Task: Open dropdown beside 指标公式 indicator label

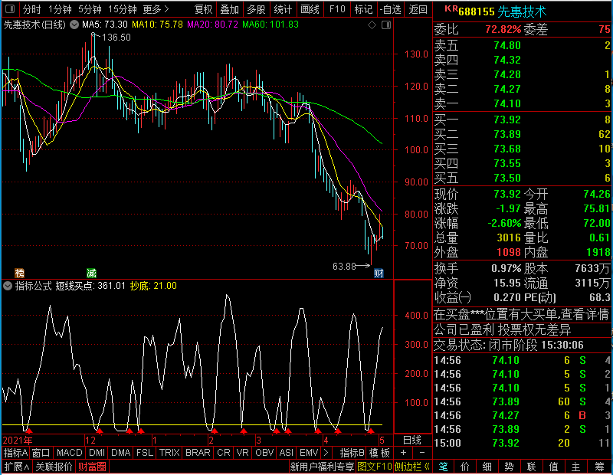Action: click(x=8, y=286)
